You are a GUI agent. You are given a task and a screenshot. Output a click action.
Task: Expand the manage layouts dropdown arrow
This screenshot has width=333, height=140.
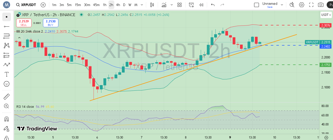click(282, 5)
